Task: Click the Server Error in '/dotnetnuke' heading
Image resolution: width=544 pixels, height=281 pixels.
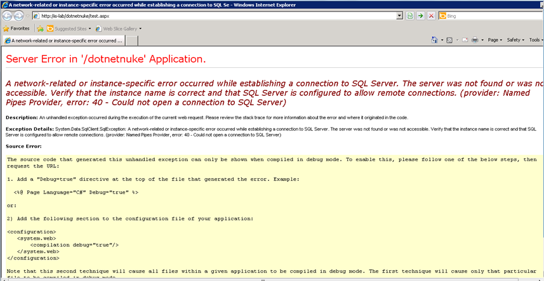Action: coord(106,59)
